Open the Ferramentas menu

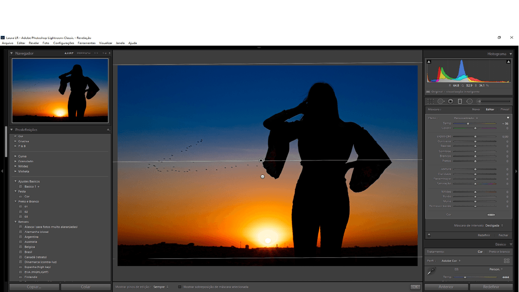click(x=86, y=43)
